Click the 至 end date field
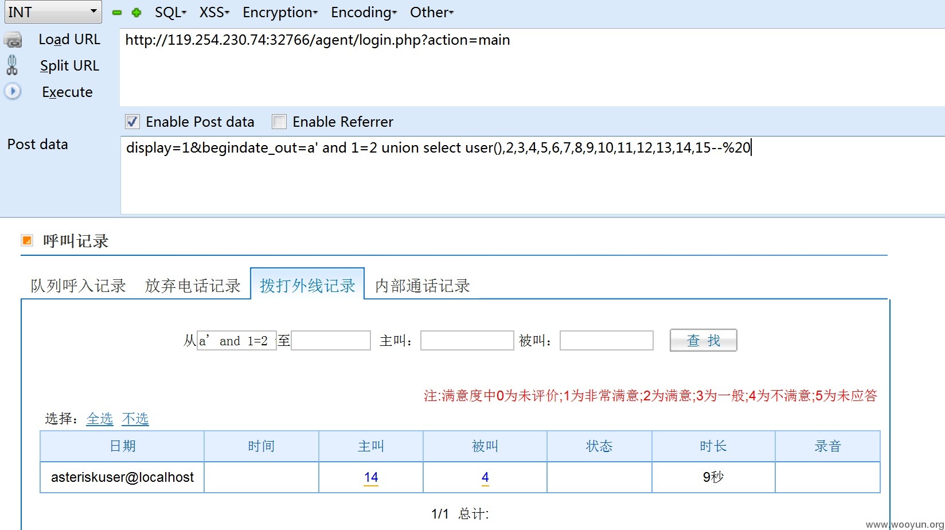 (x=331, y=341)
